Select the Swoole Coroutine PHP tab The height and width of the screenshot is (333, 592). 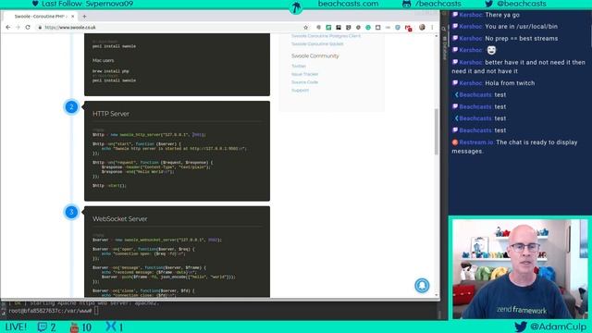[x=40, y=17]
